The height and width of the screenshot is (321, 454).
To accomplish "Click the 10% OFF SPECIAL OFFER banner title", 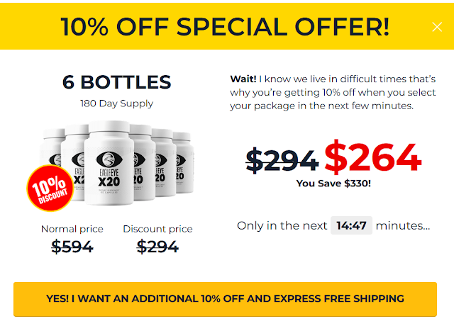I will click(225, 27).
